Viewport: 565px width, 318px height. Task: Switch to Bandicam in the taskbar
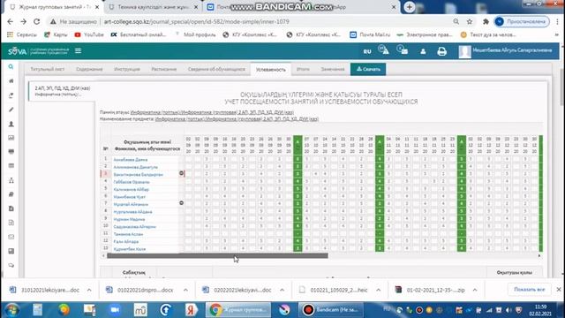(x=330, y=310)
